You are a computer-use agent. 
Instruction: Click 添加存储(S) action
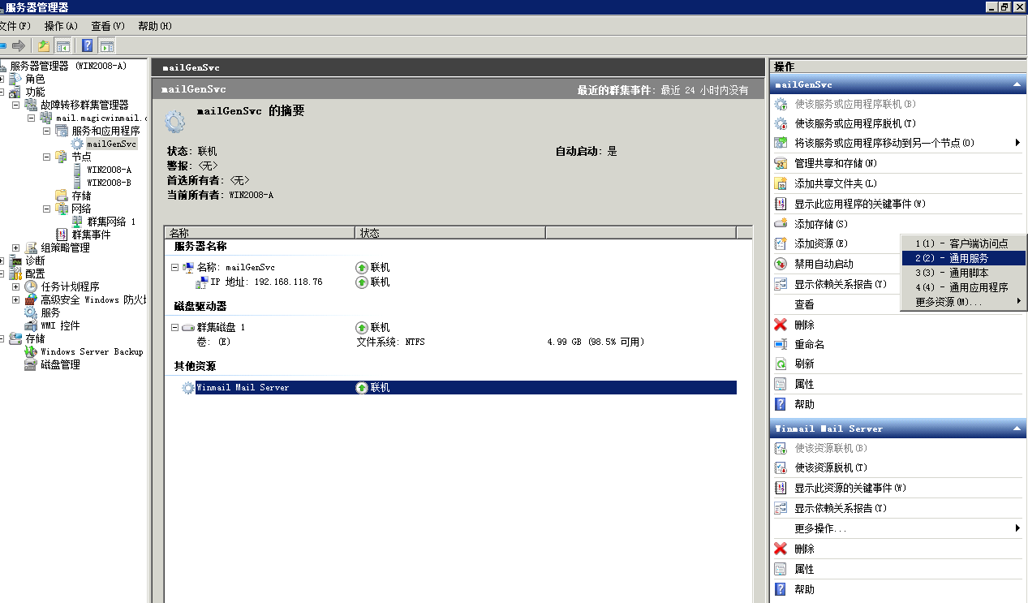[x=820, y=224]
